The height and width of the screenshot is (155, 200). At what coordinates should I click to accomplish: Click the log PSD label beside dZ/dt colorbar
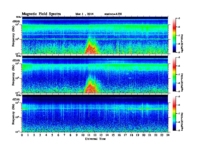[183, 121]
